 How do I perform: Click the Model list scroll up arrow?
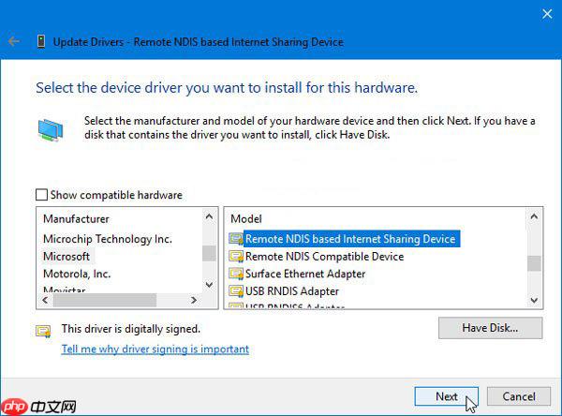(534, 216)
